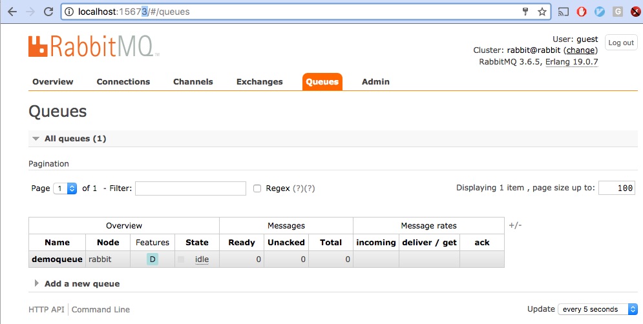Click the Cast extension icon
Image resolution: width=643 pixels, height=324 pixels.
click(564, 12)
